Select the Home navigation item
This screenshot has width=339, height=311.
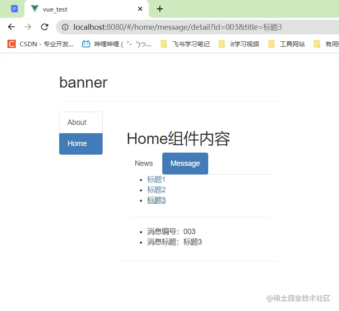81,144
